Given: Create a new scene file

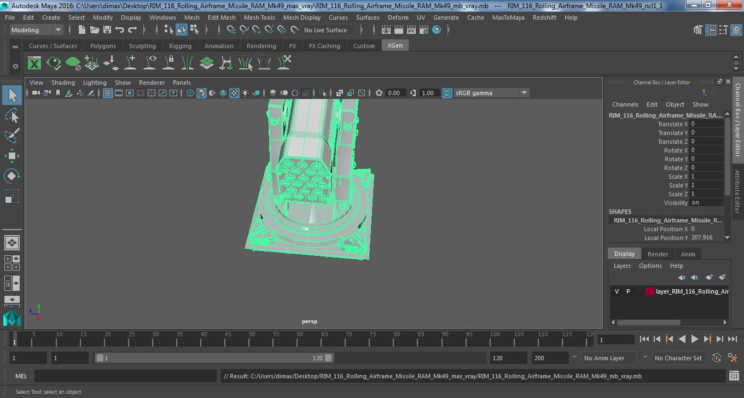Looking at the screenshot, I should pyautogui.click(x=82, y=30).
